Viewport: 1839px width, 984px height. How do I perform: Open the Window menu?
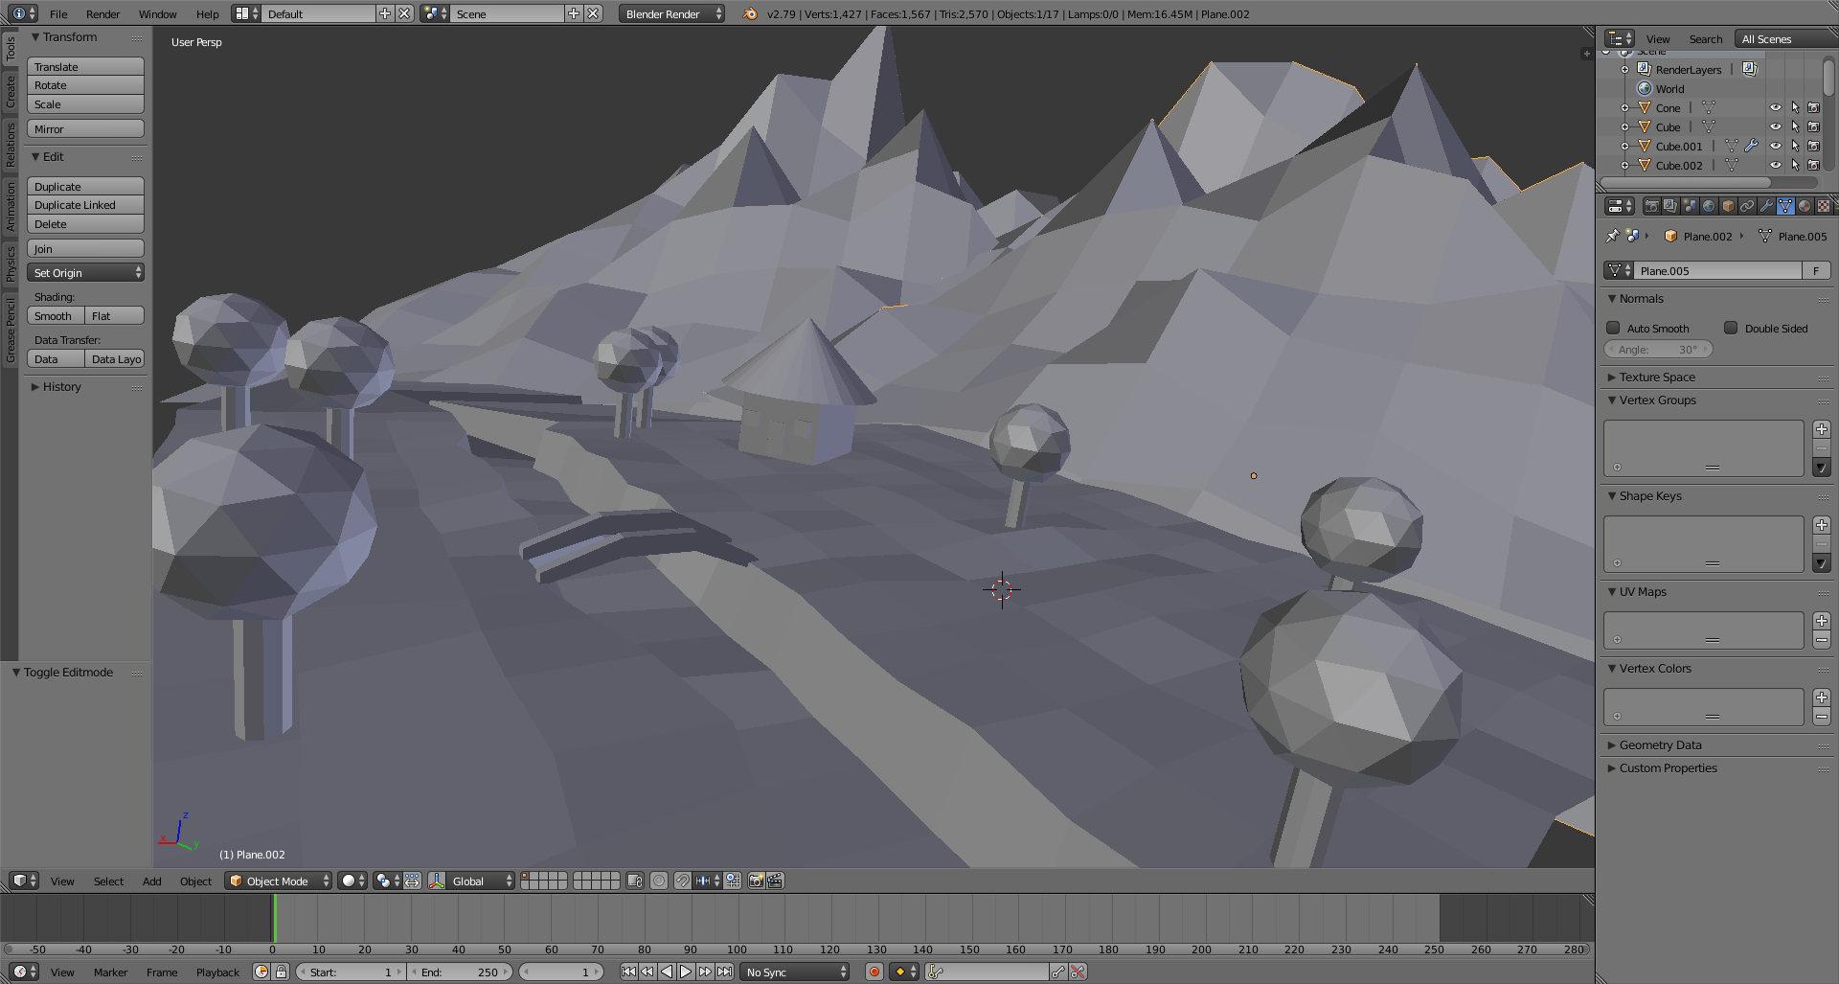tap(157, 13)
